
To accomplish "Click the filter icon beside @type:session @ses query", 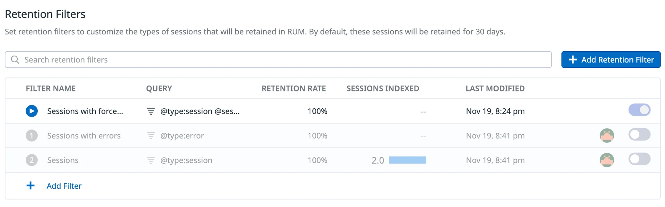I will (151, 111).
